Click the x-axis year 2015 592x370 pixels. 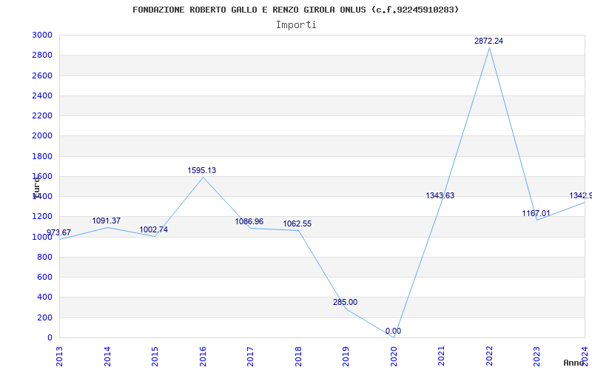(155, 356)
